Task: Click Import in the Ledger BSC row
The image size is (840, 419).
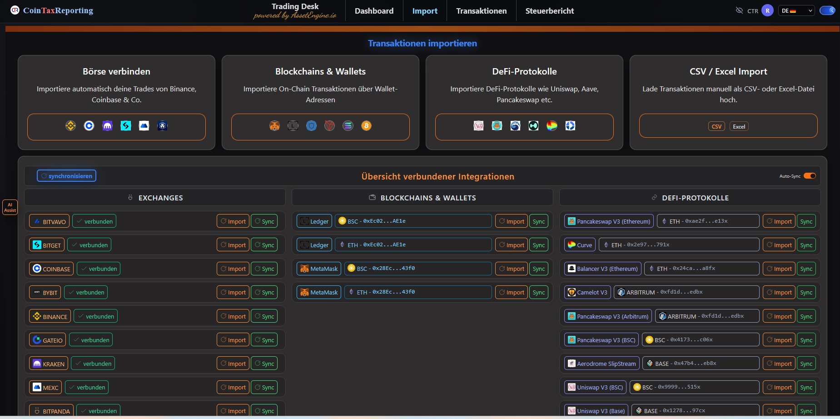Action: click(x=512, y=221)
